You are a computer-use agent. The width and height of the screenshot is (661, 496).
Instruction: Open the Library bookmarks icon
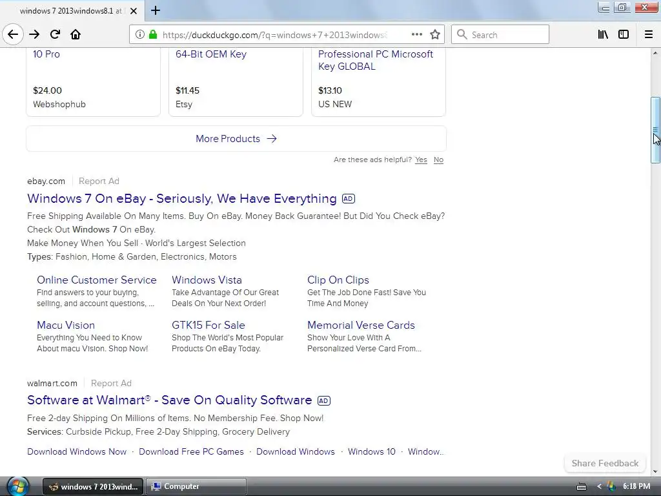coord(603,34)
